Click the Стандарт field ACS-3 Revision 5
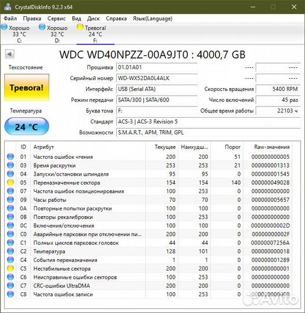 [209, 122]
